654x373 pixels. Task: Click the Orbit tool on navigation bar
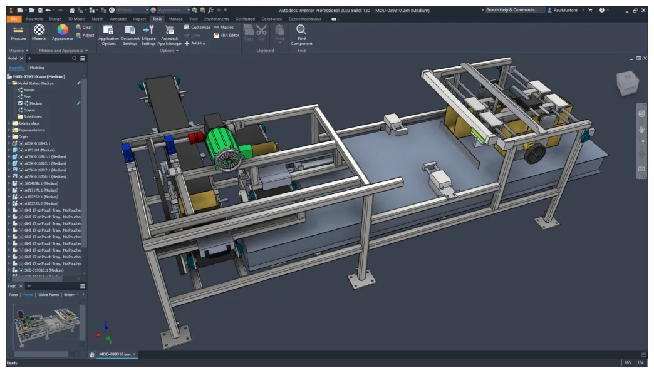[x=642, y=113]
